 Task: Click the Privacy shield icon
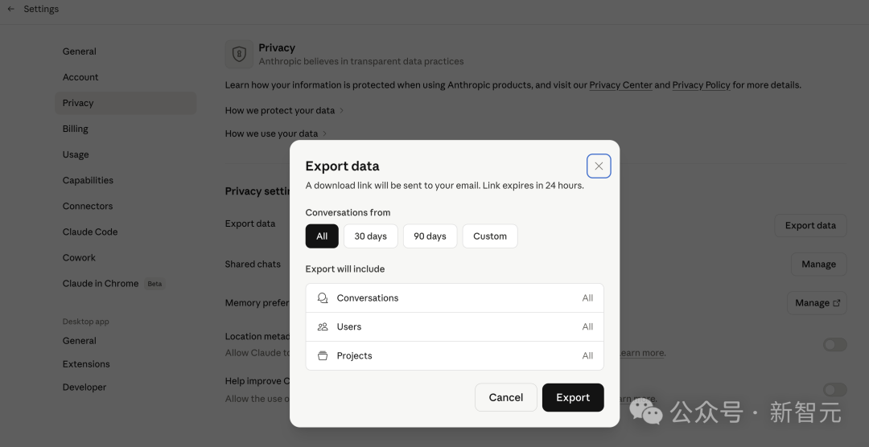239,54
